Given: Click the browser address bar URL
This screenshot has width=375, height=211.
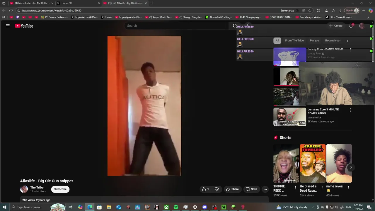Looking at the screenshot, I should pos(52,11).
